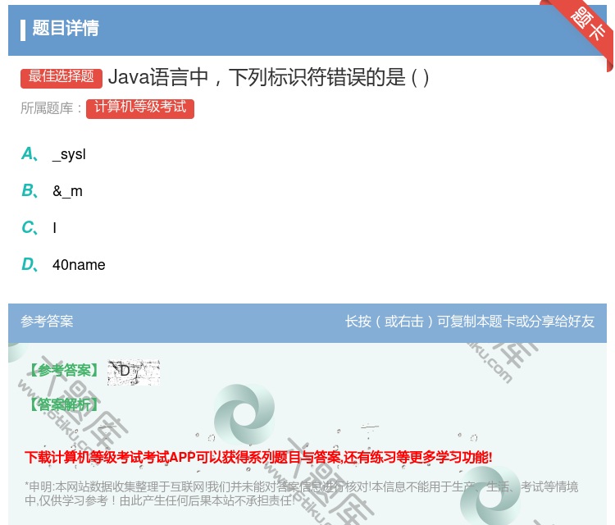The height and width of the screenshot is (525, 615).
Task: Select answer option B &_m
Action: 52,191
